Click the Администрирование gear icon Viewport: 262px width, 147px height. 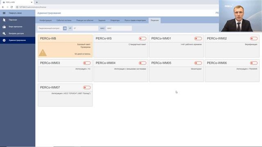tap(4, 40)
